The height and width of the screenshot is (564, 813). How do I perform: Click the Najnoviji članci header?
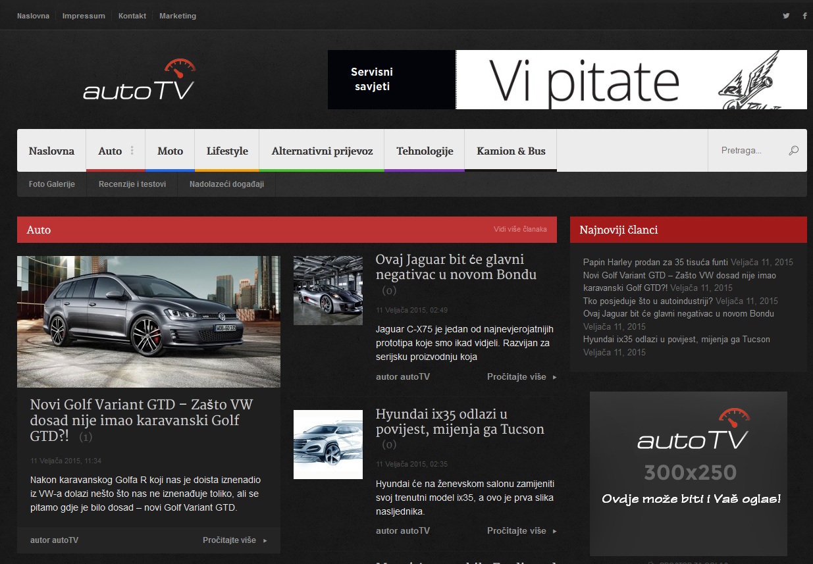(689, 230)
